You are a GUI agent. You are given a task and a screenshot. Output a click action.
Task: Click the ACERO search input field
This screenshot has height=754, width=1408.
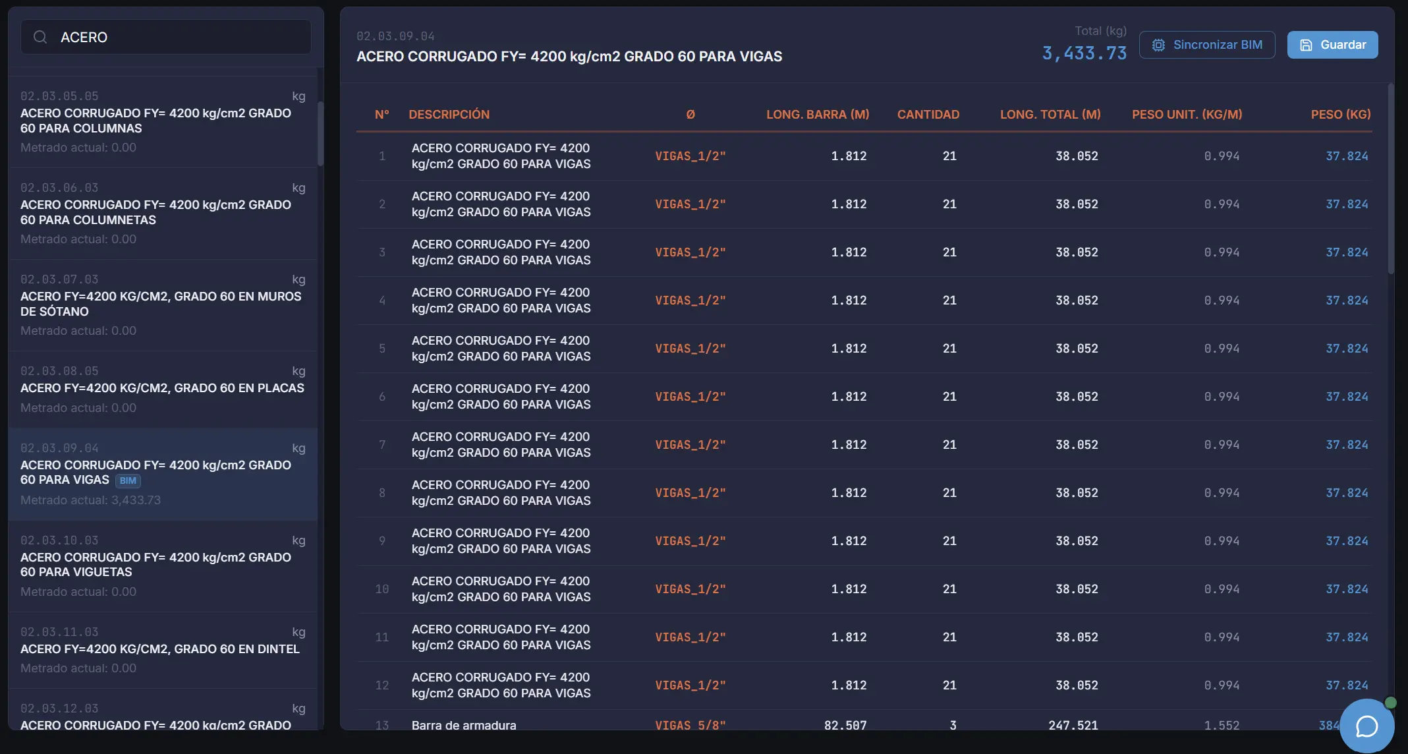(x=166, y=37)
